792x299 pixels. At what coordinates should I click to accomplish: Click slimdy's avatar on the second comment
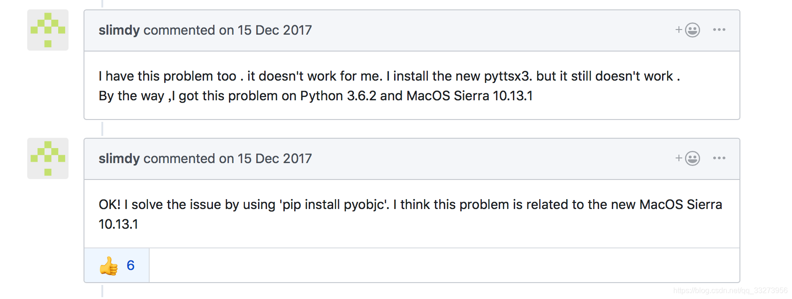(x=47, y=159)
